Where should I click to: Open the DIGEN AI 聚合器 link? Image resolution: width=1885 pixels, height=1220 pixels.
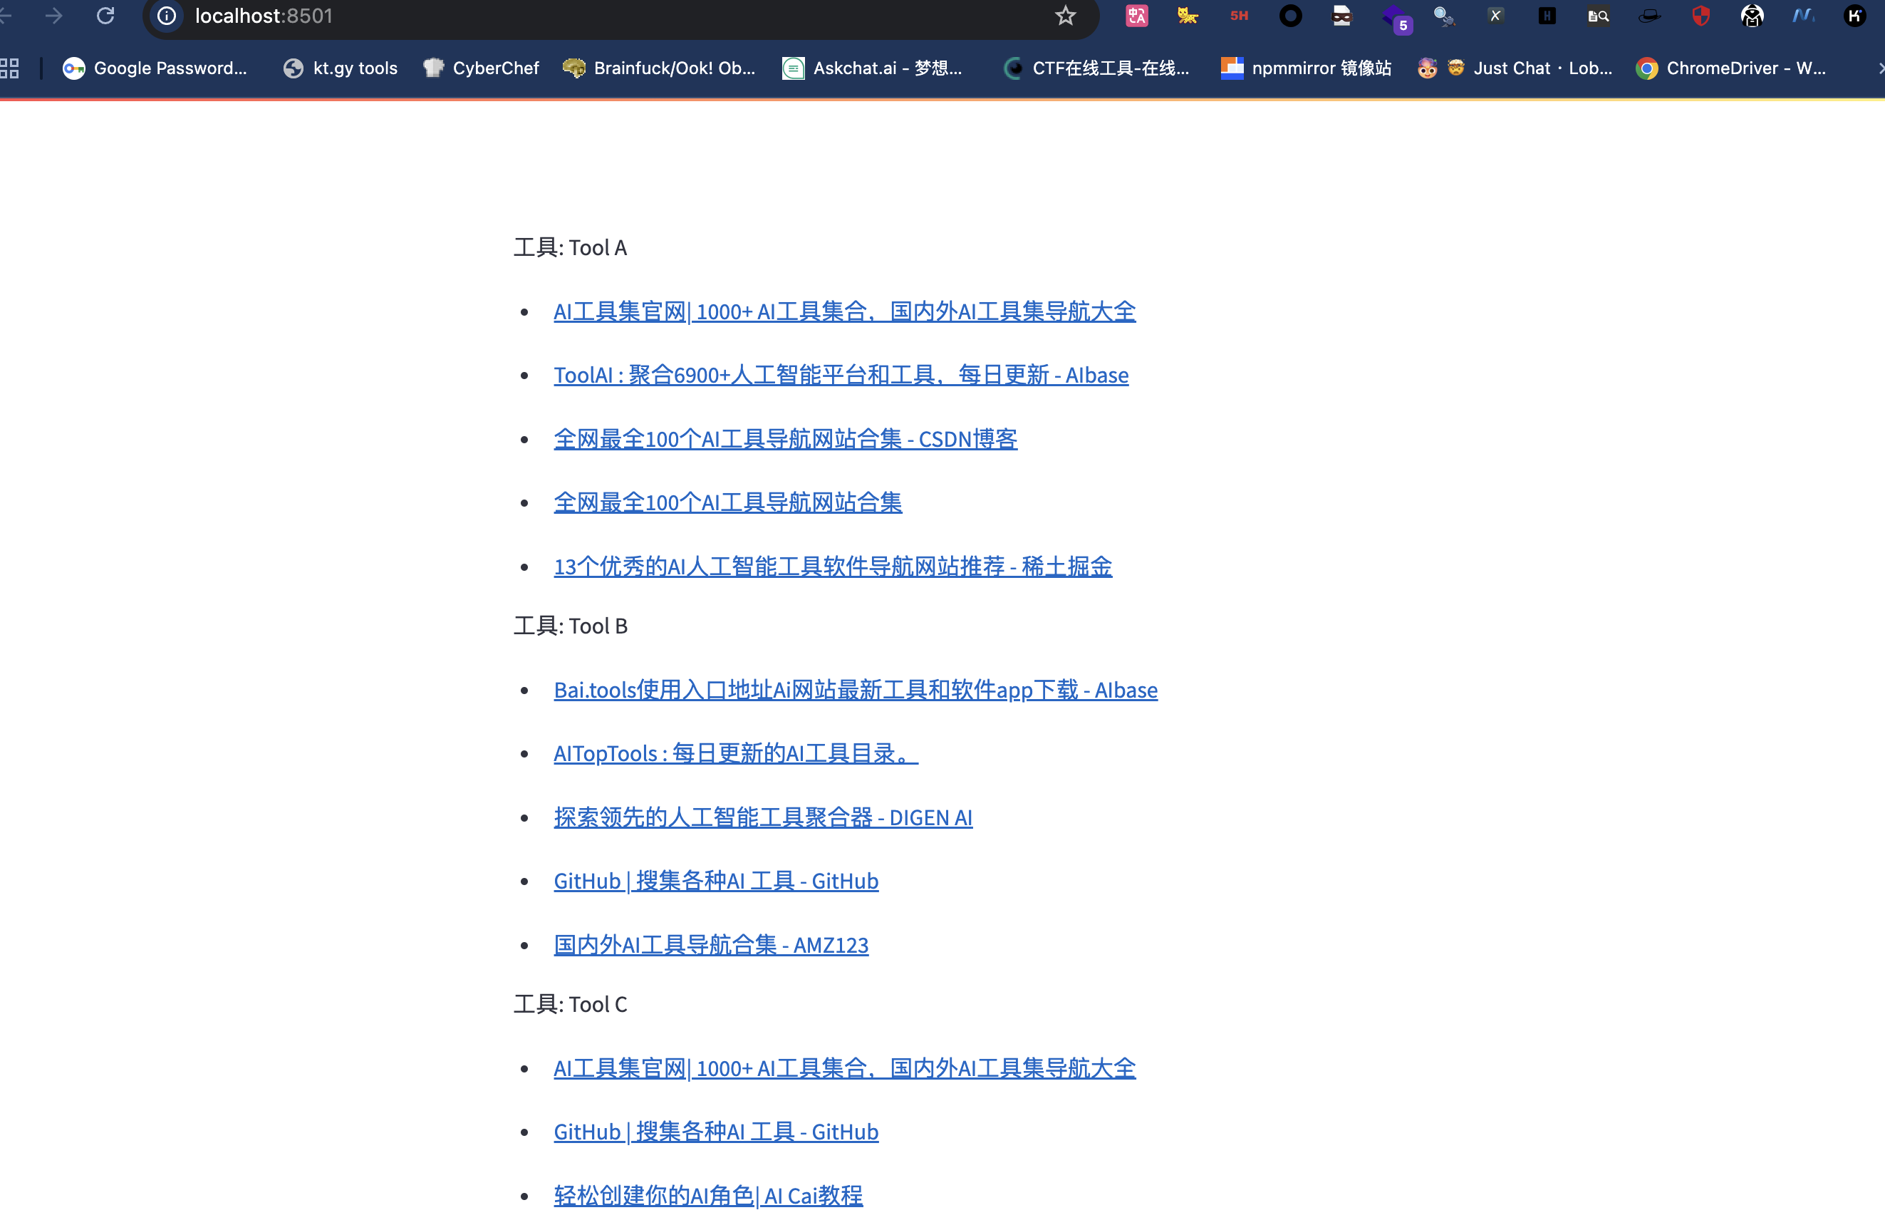(x=762, y=817)
